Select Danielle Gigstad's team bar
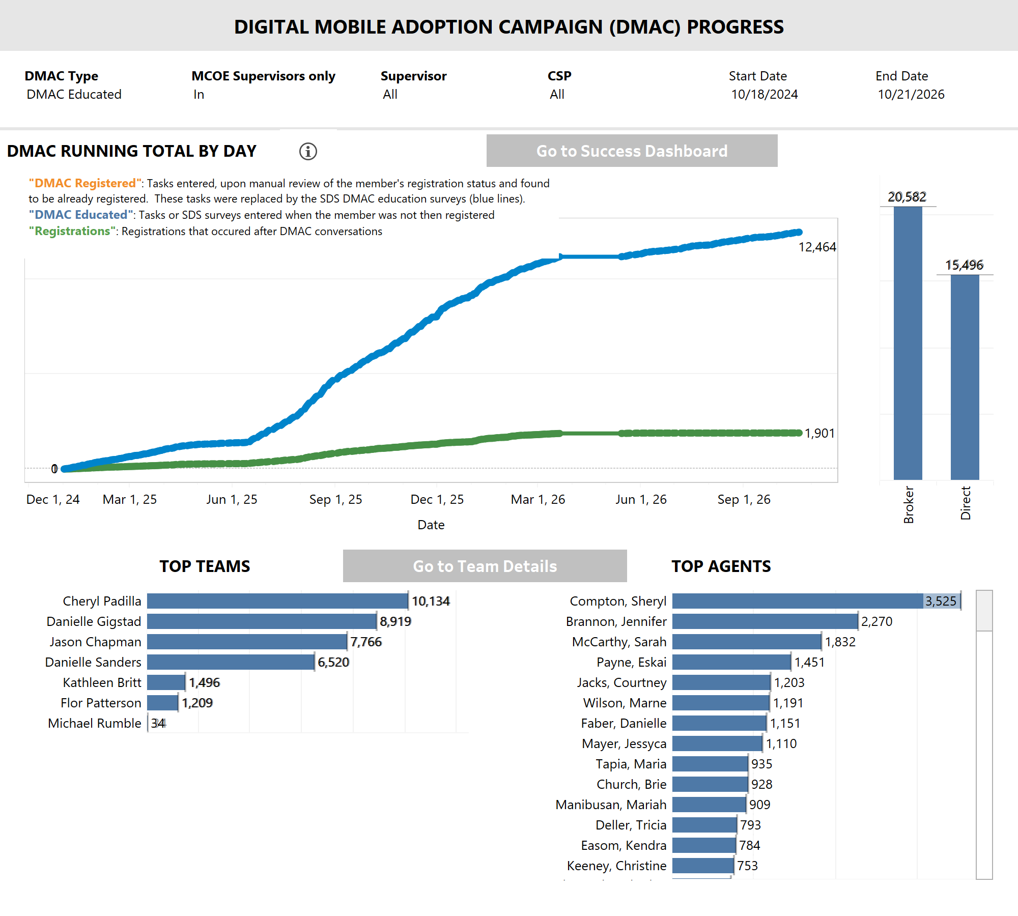Viewport: 1018px width, 916px height. [262, 621]
